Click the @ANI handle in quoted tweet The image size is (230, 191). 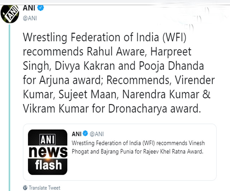96,134
